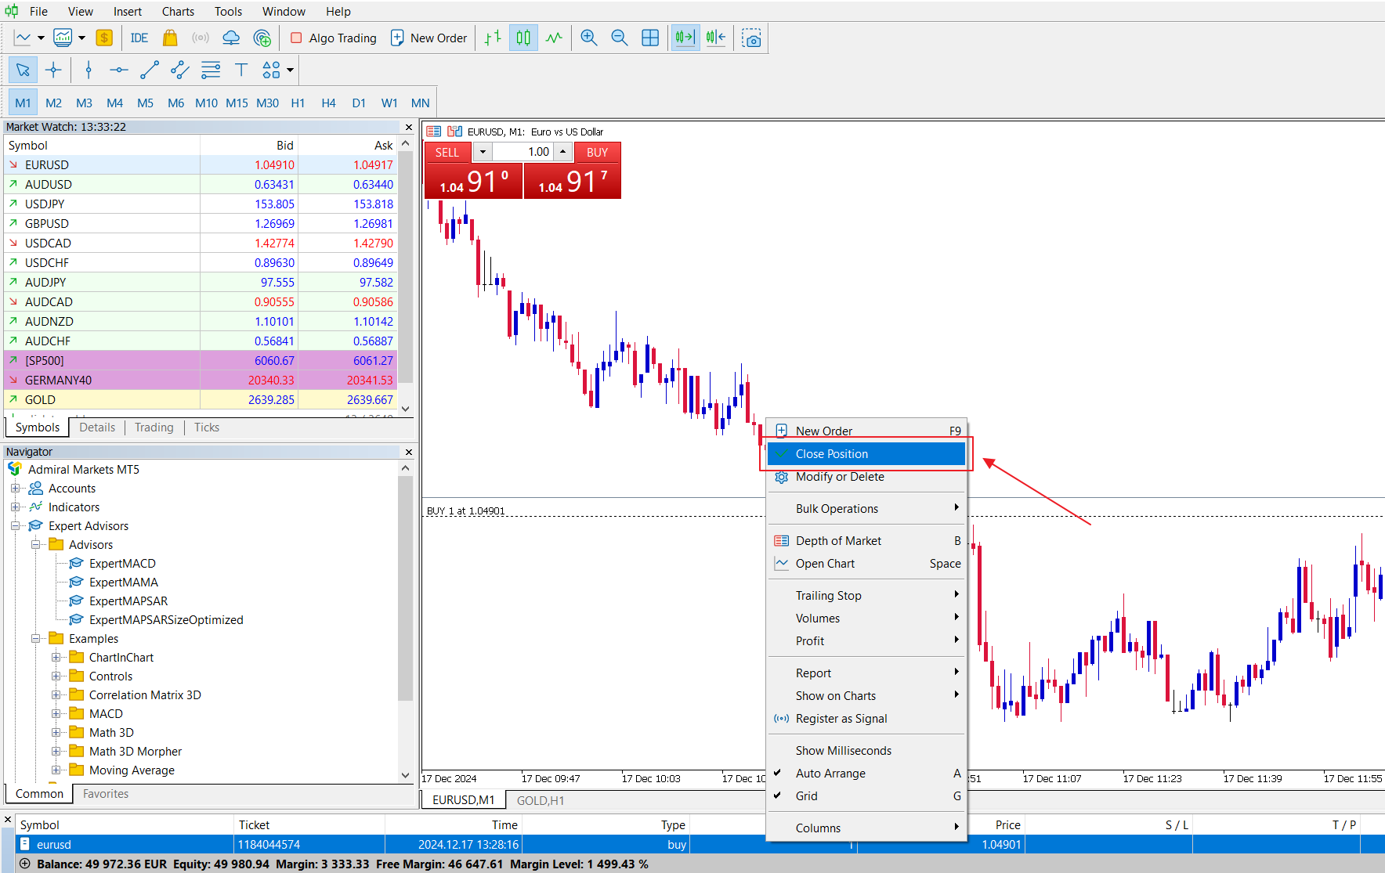Click the text label tool icon
Screen dimensions: 1385x873
pos(241,70)
